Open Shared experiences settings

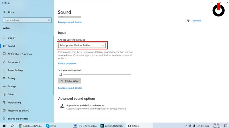pos(27,119)
